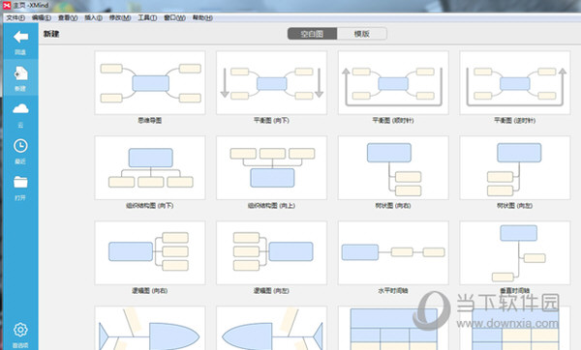Choose the 平衡图 (顺时针) clockwise thumbnail
Image resolution: width=581 pixels, height=350 pixels.
393,82
